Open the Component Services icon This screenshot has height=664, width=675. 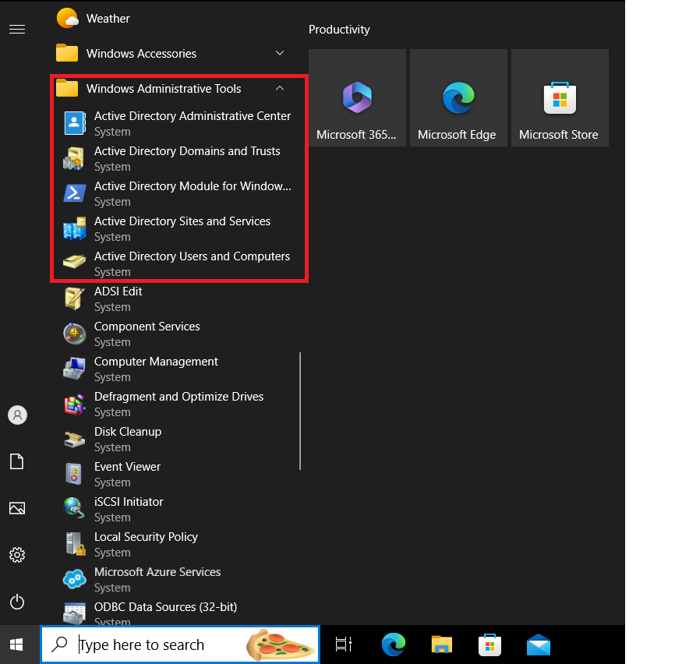click(75, 334)
